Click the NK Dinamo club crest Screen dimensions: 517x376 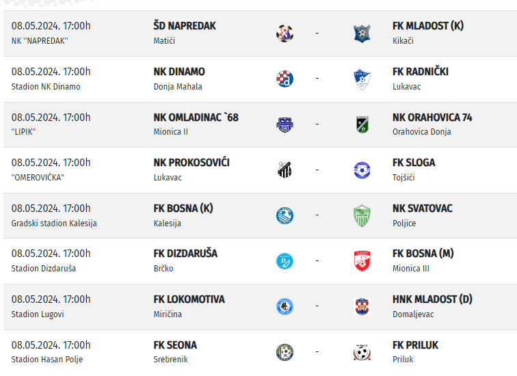[x=284, y=79]
